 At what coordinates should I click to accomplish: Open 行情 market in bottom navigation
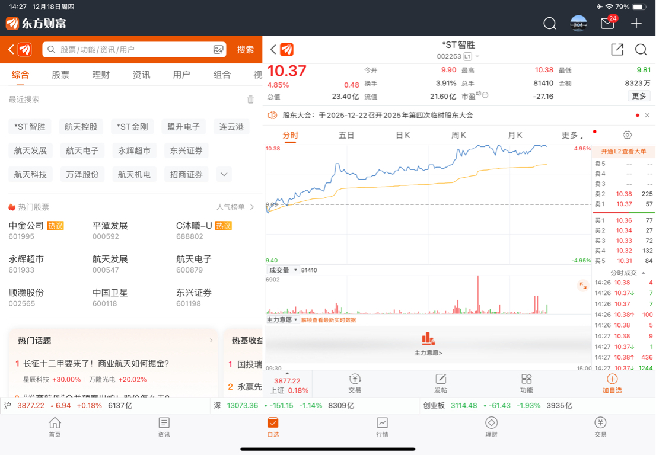[x=382, y=427]
